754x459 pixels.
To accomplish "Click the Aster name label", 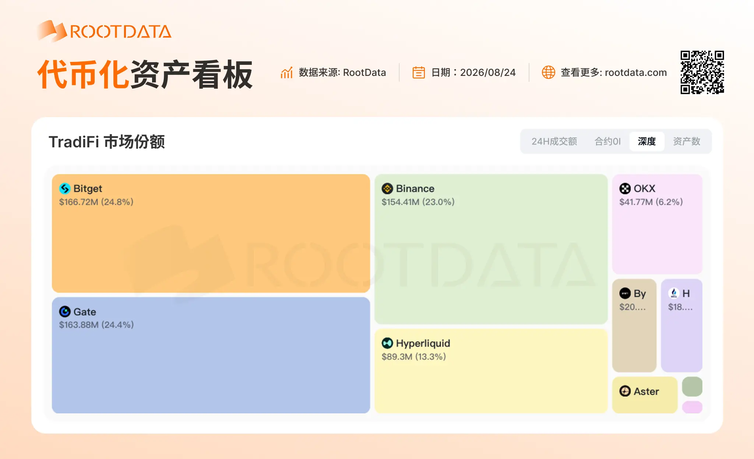I will point(646,392).
